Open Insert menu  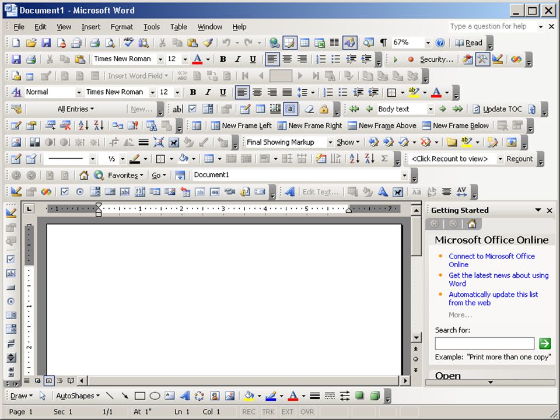91,27
